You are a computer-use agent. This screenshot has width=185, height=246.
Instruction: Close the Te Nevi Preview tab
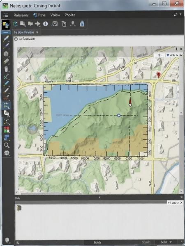click(x=37, y=32)
